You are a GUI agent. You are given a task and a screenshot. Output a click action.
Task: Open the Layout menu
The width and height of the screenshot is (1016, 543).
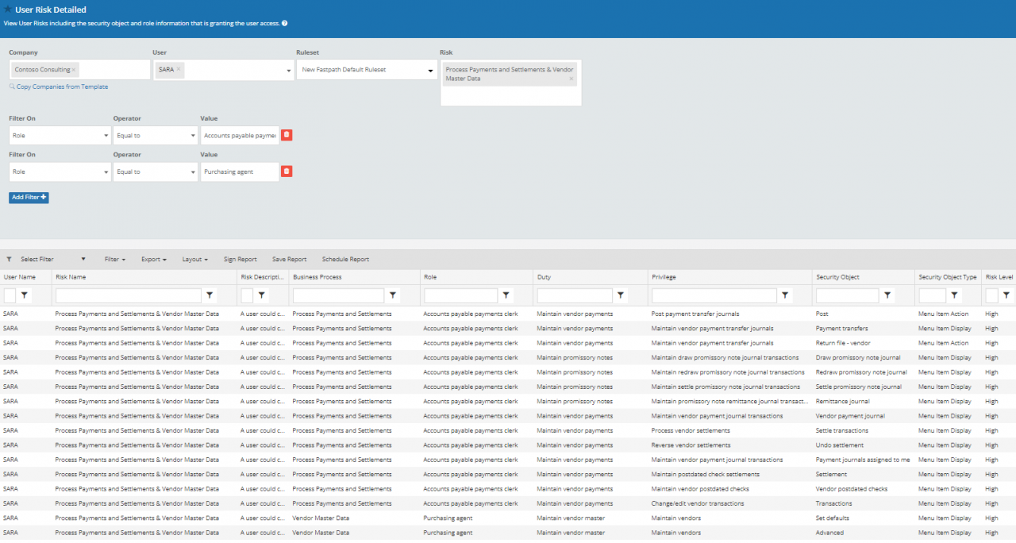pos(194,259)
